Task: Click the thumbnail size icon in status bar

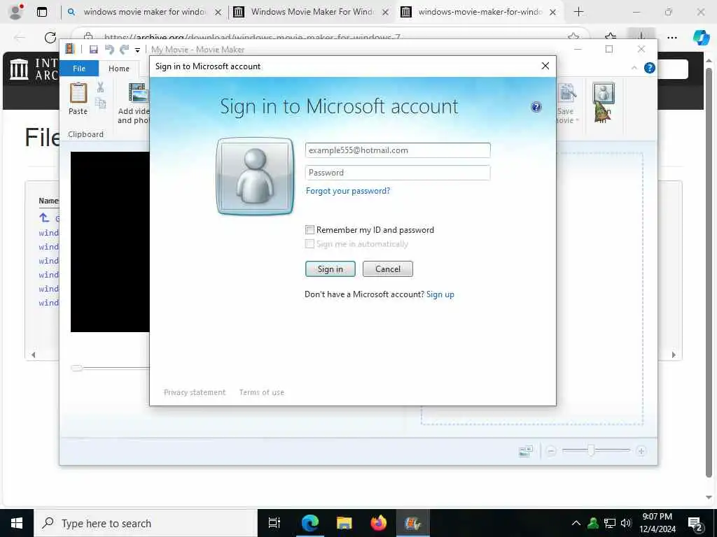Action: [x=525, y=451]
